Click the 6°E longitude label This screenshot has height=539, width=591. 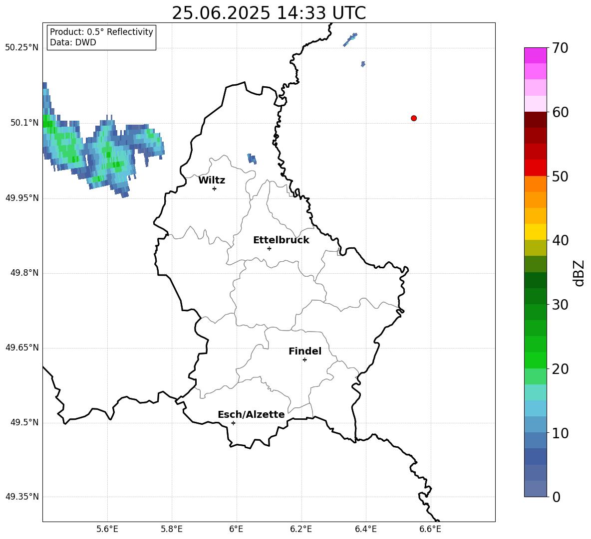(x=236, y=529)
